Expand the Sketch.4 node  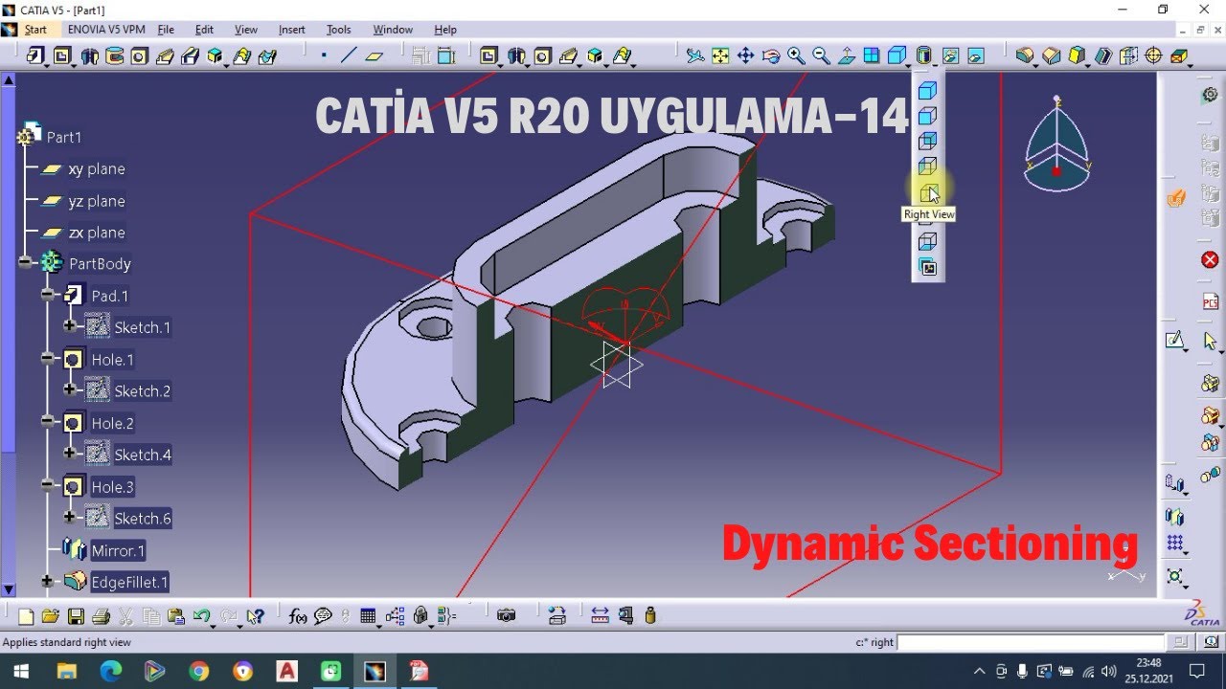[69, 454]
